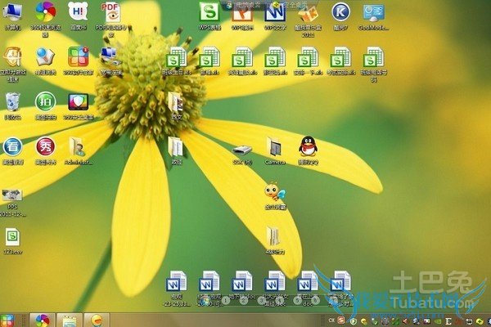
Task: Launch the QQ penguin shortcut
Action: (307, 147)
